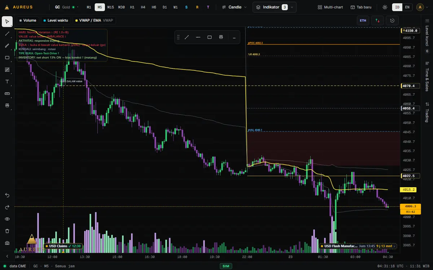Viewport: 433px width, 270px height.
Task: Open the Multi-chart layout
Action: (x=330, y=7)
